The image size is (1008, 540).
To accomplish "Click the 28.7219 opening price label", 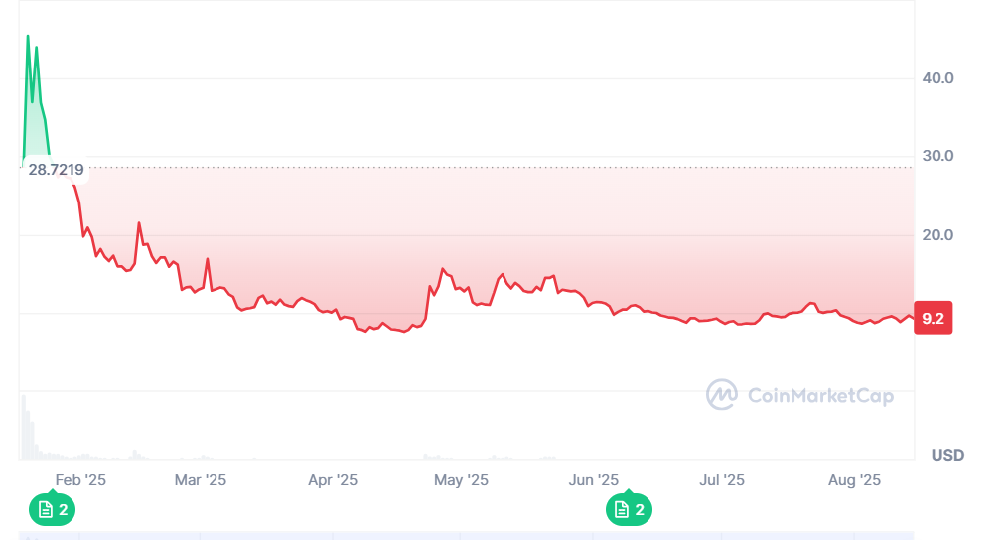I will tap(56, 170).
